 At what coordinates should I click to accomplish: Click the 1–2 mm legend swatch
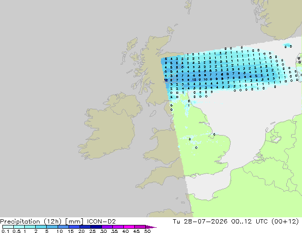pyautogui.click(x=30, y=227)
